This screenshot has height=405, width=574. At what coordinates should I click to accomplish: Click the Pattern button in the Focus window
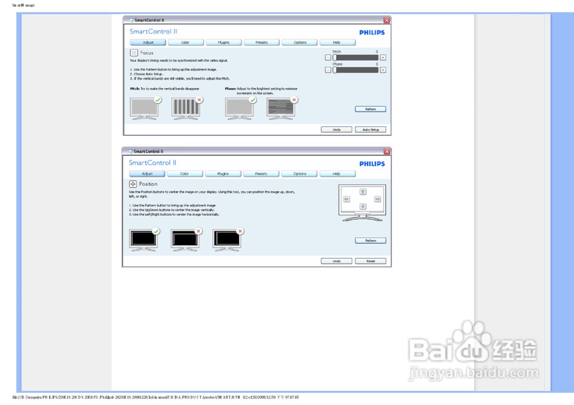(370, 109)
